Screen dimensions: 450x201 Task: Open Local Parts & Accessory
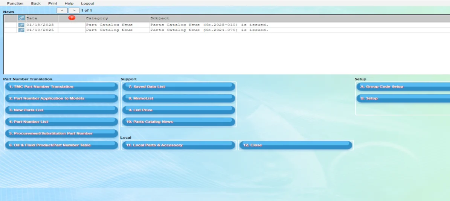[178, 145]
